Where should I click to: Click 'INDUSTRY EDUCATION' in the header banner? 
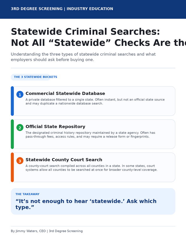tap(90, 9)
